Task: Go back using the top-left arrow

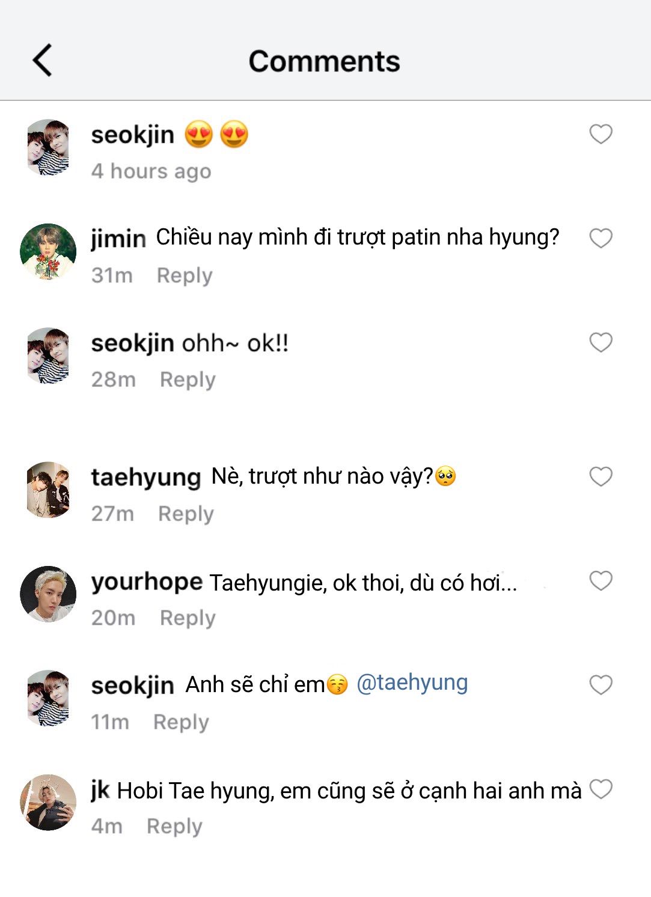Action: coord(42,61)
